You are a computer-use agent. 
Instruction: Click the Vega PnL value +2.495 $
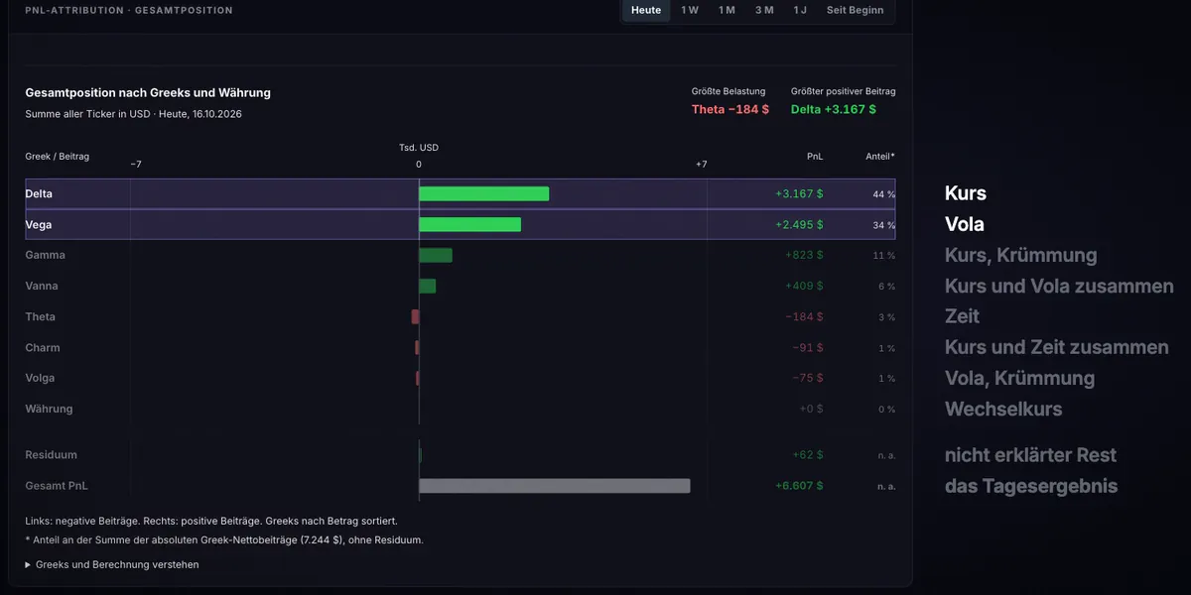point(799,225)
